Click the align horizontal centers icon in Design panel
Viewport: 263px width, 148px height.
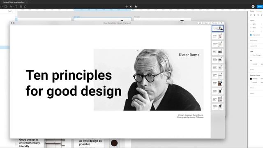pyautogui.click(x=254, y=15)
